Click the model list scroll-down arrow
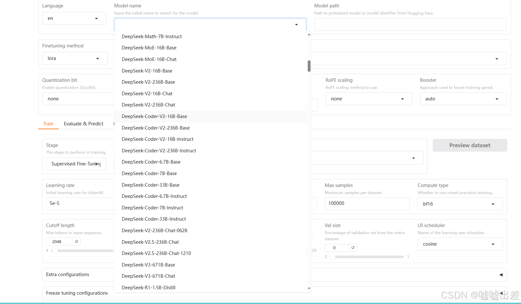521x304 pixels. point(309,289)
